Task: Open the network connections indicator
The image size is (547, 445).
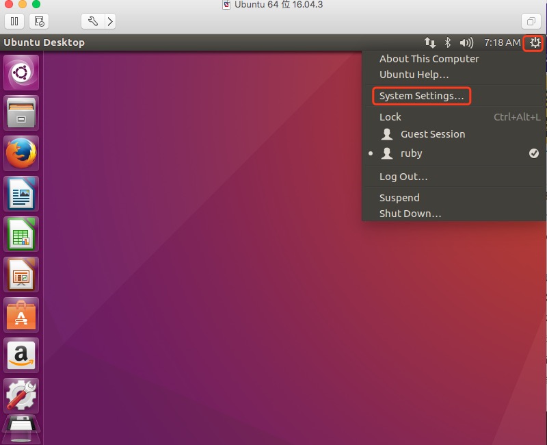Action: [430, 42]
